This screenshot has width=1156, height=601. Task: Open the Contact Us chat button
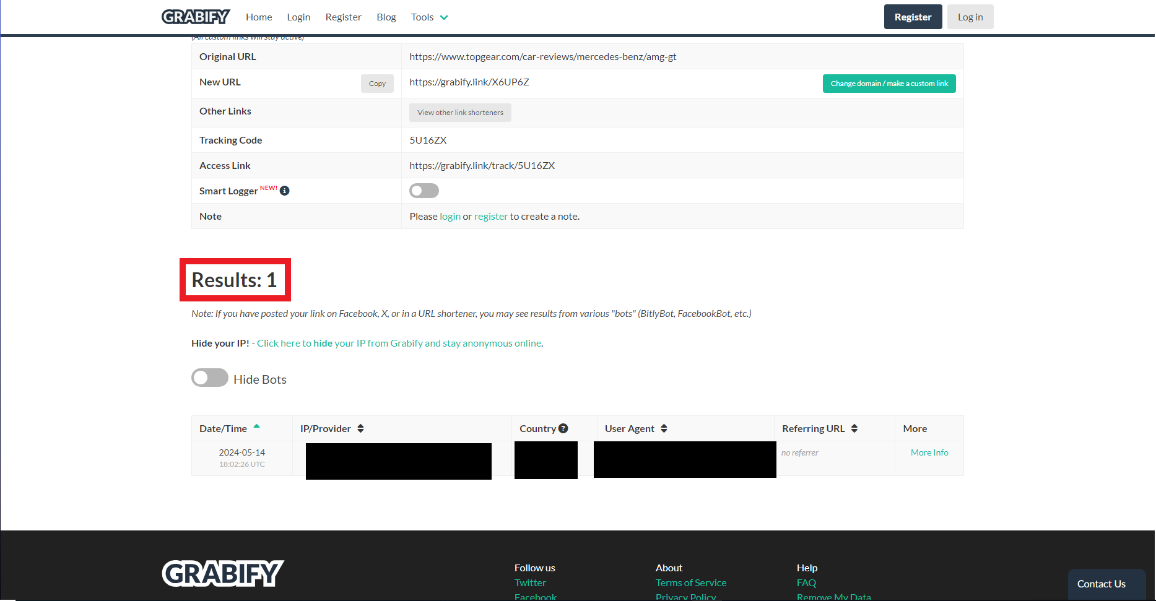point(1106,584)
